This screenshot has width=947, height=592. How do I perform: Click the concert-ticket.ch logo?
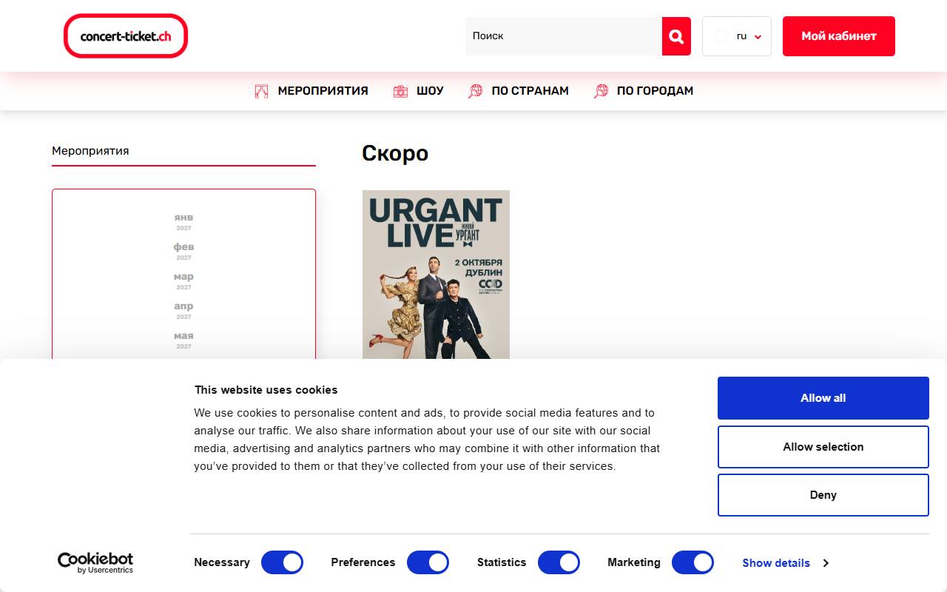tap(126, 36)
